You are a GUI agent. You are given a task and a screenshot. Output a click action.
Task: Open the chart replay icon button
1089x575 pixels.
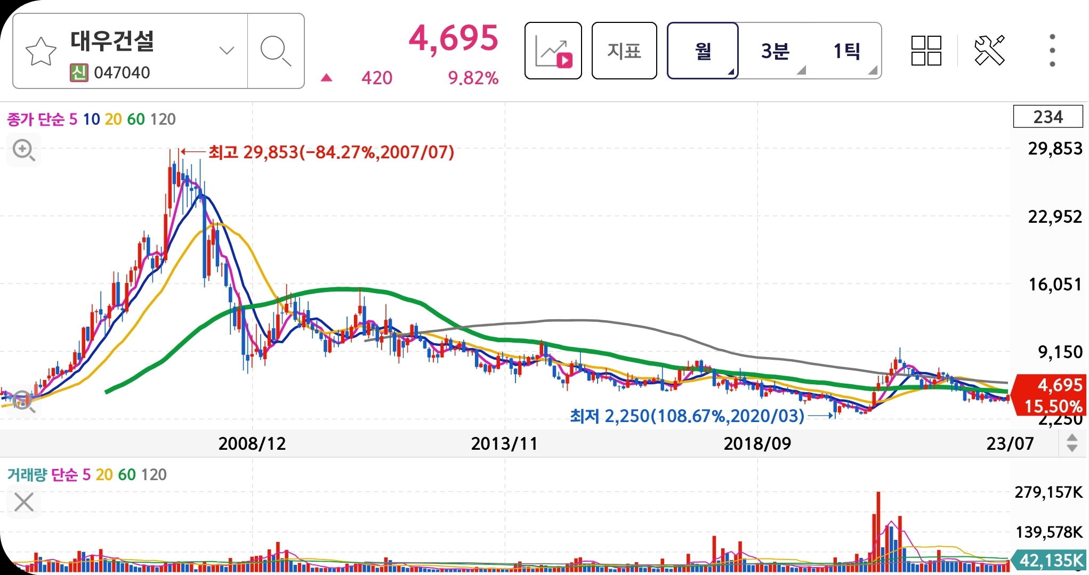[x=553, y=51]
